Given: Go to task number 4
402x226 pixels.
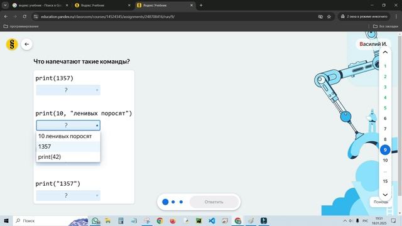Looking at the screenshot, I should [x=385, y=98].
